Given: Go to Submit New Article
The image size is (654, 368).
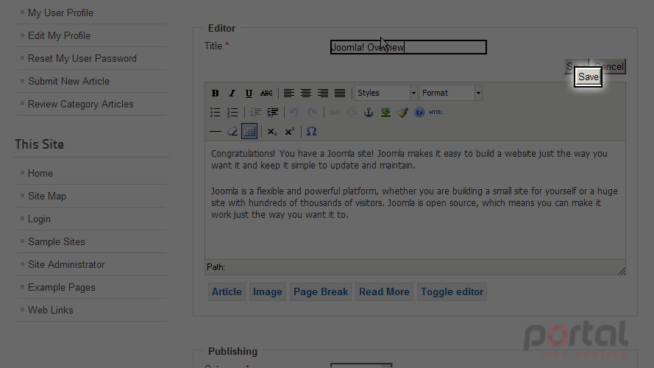Looking at the screenshot, I should 68,82.
